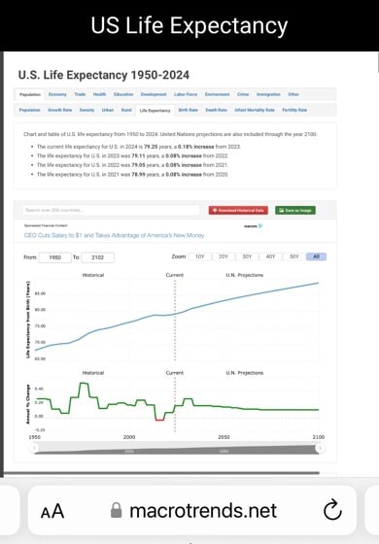Click the ad choices triangle icon

[260, 225]
